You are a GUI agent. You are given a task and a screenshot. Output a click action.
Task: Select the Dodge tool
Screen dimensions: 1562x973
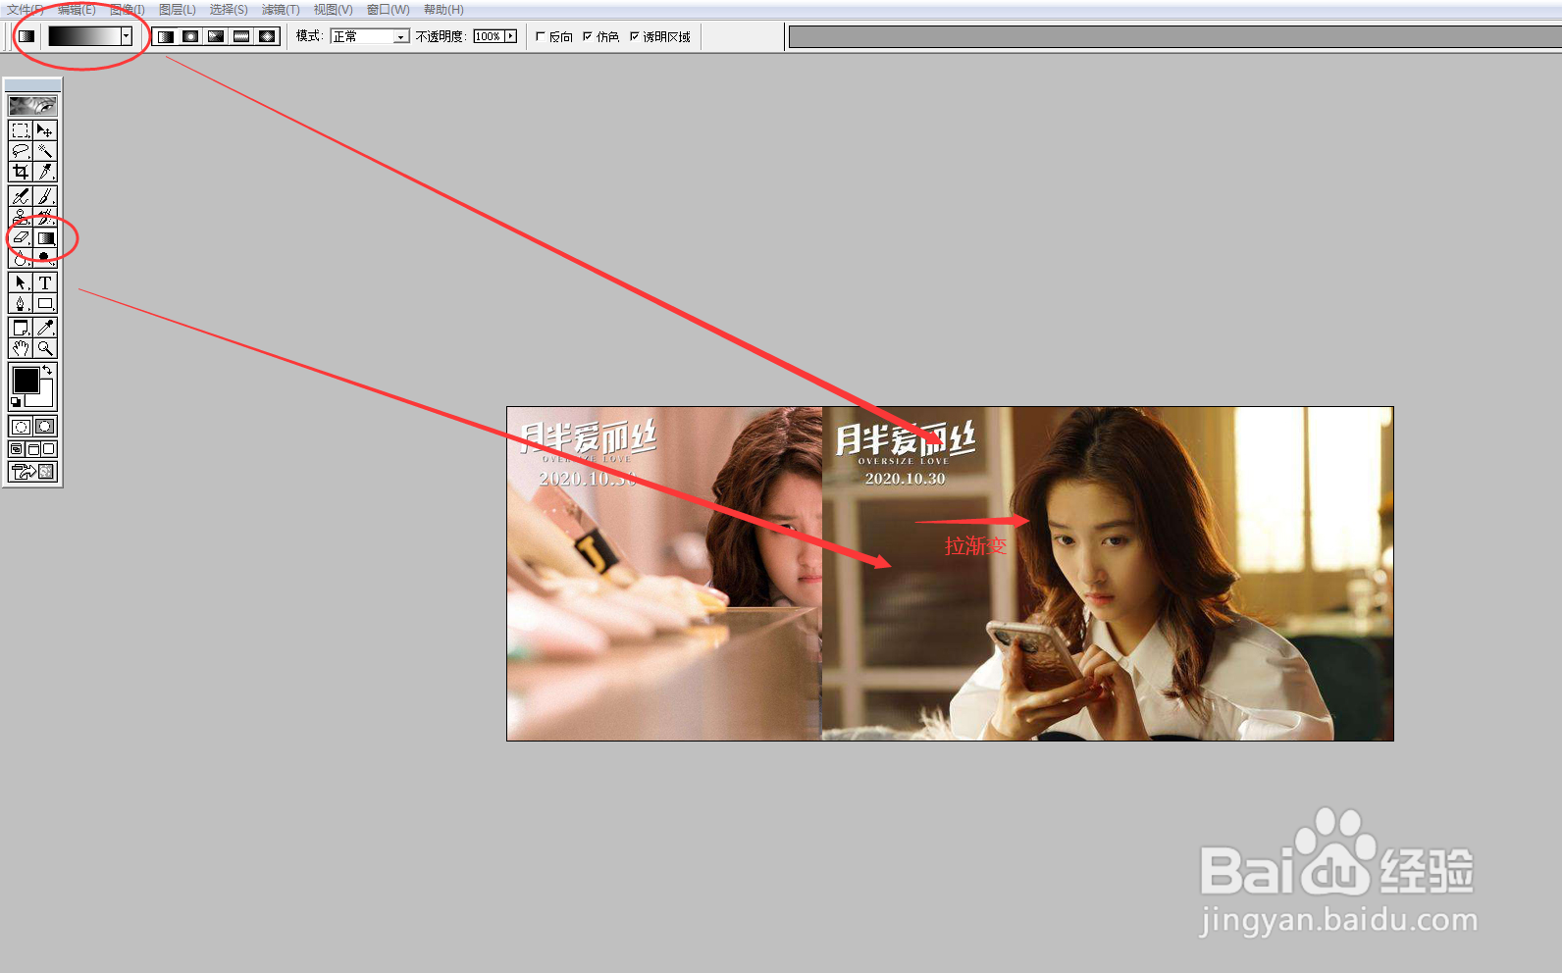pyautogui.click(x=45, y=258)
